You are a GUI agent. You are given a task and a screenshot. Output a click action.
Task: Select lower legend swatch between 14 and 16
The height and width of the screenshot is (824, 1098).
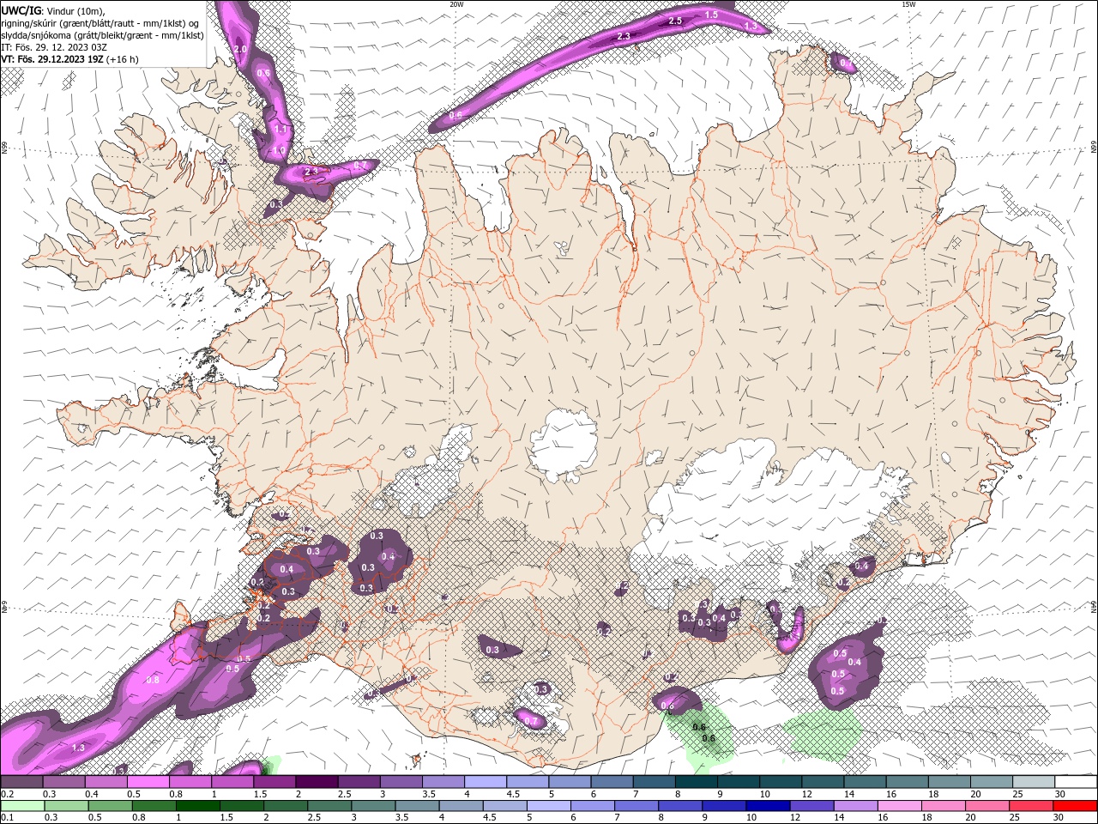(857, 806)
